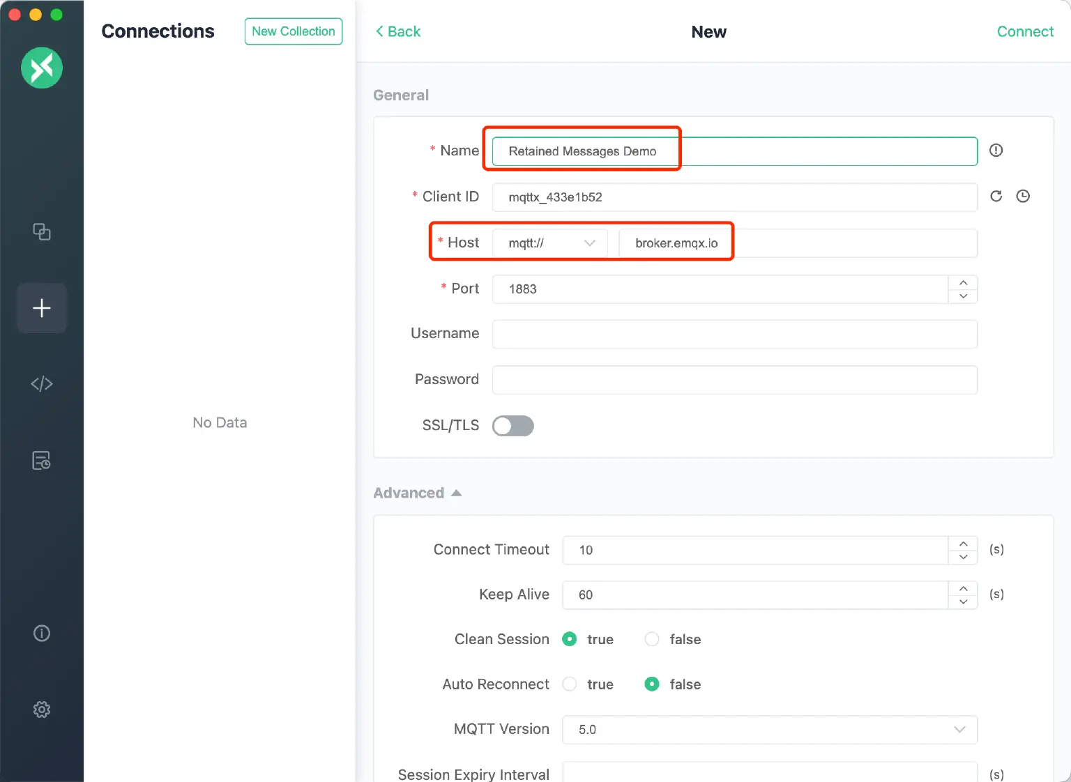Open the About info icon in sidebar
This screenshot has width=1071, height=782.
click(x=42, y=633)
